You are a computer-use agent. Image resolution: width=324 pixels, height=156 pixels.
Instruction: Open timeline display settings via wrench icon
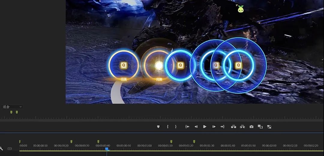1,149
